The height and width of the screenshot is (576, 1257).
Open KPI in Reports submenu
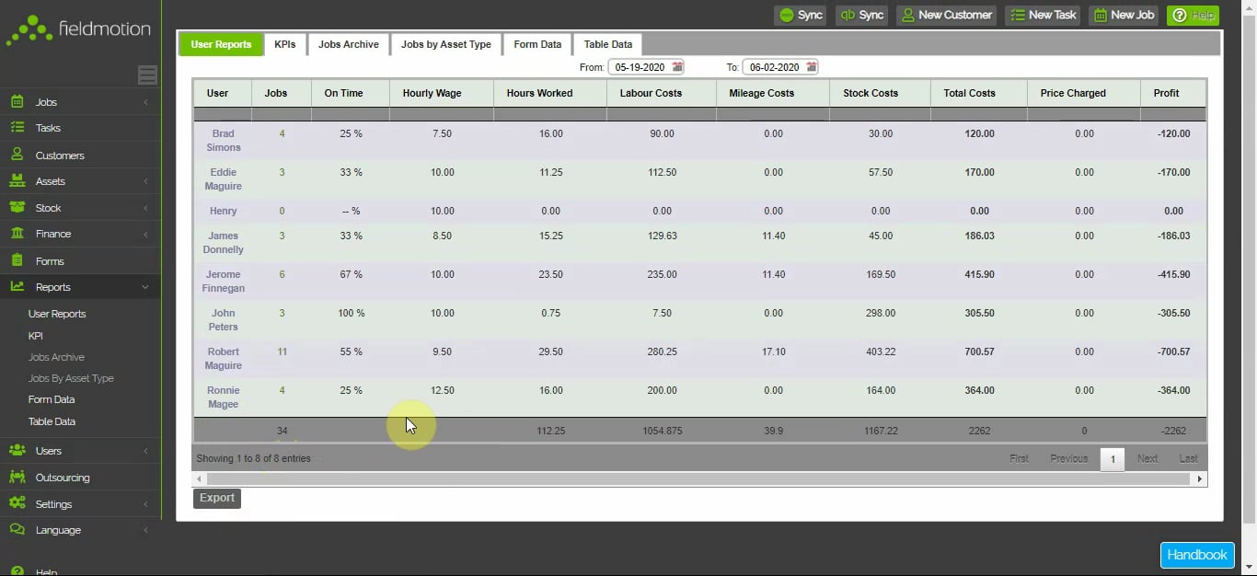tap(36, 336)
